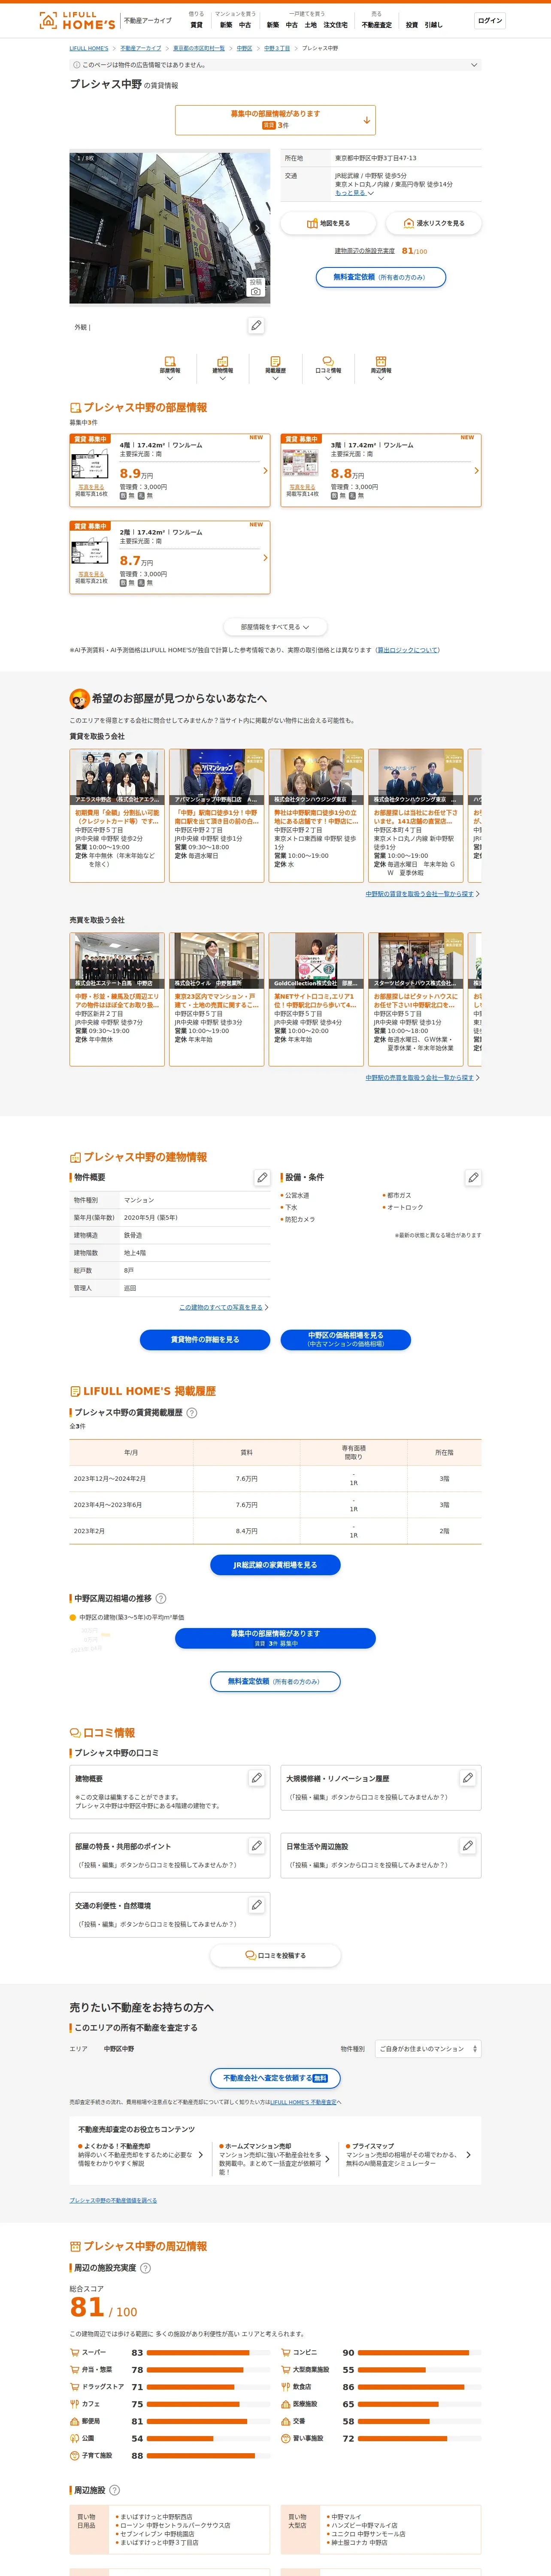551x2576 pixels.
Task: Open 賃貸 in the header navigation
Action: (x=196, y=25)
